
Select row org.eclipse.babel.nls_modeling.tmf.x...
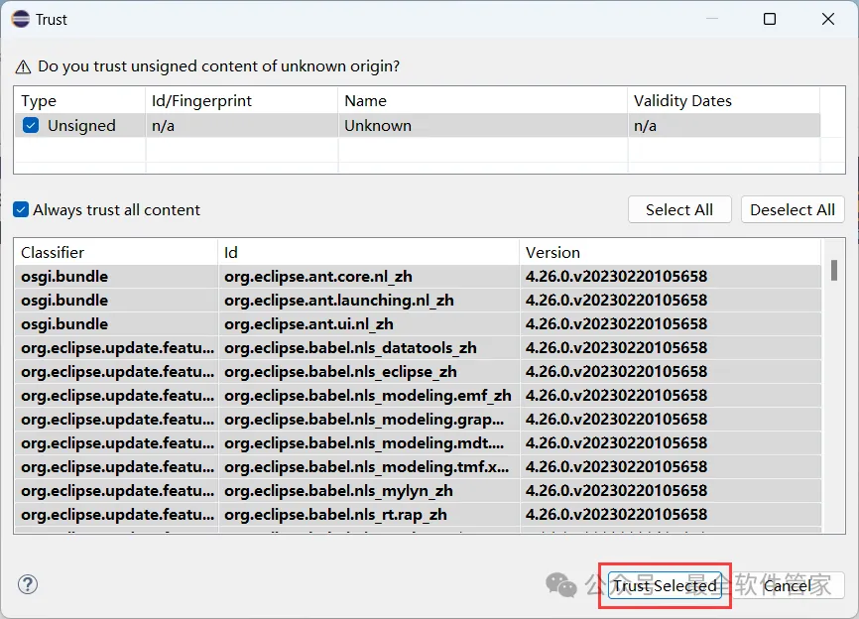pyautogui.click(x=418, y=466)
